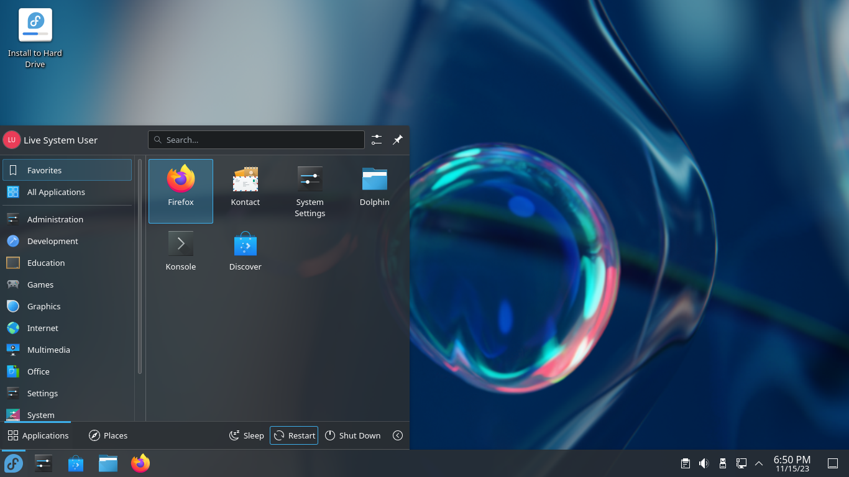Open Kontact from favorites

(x=246, y=191)
